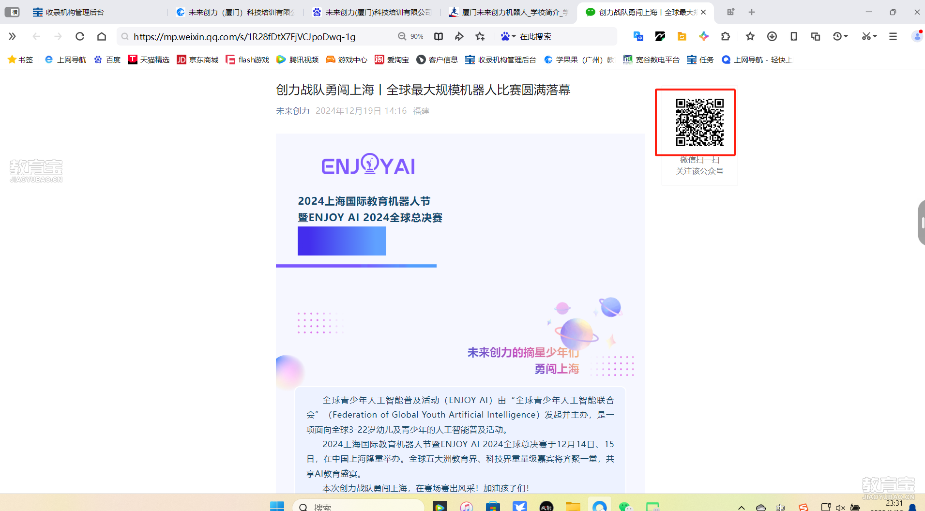Go back to previous page
This screenshot has width=925, height=511.
[36, 36]
